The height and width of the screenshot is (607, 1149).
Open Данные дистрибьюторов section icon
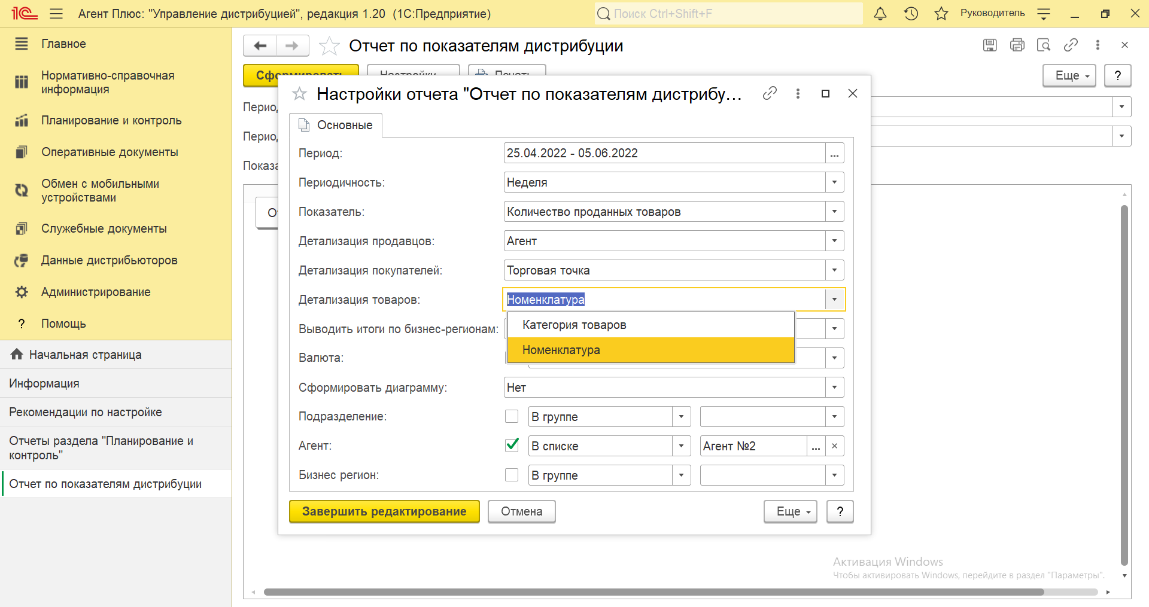click(x=22, y=260)
